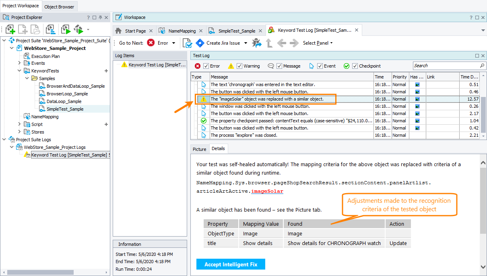Click the magnifier icon in the Search box
487x276 pixels.
click(481, 65)
